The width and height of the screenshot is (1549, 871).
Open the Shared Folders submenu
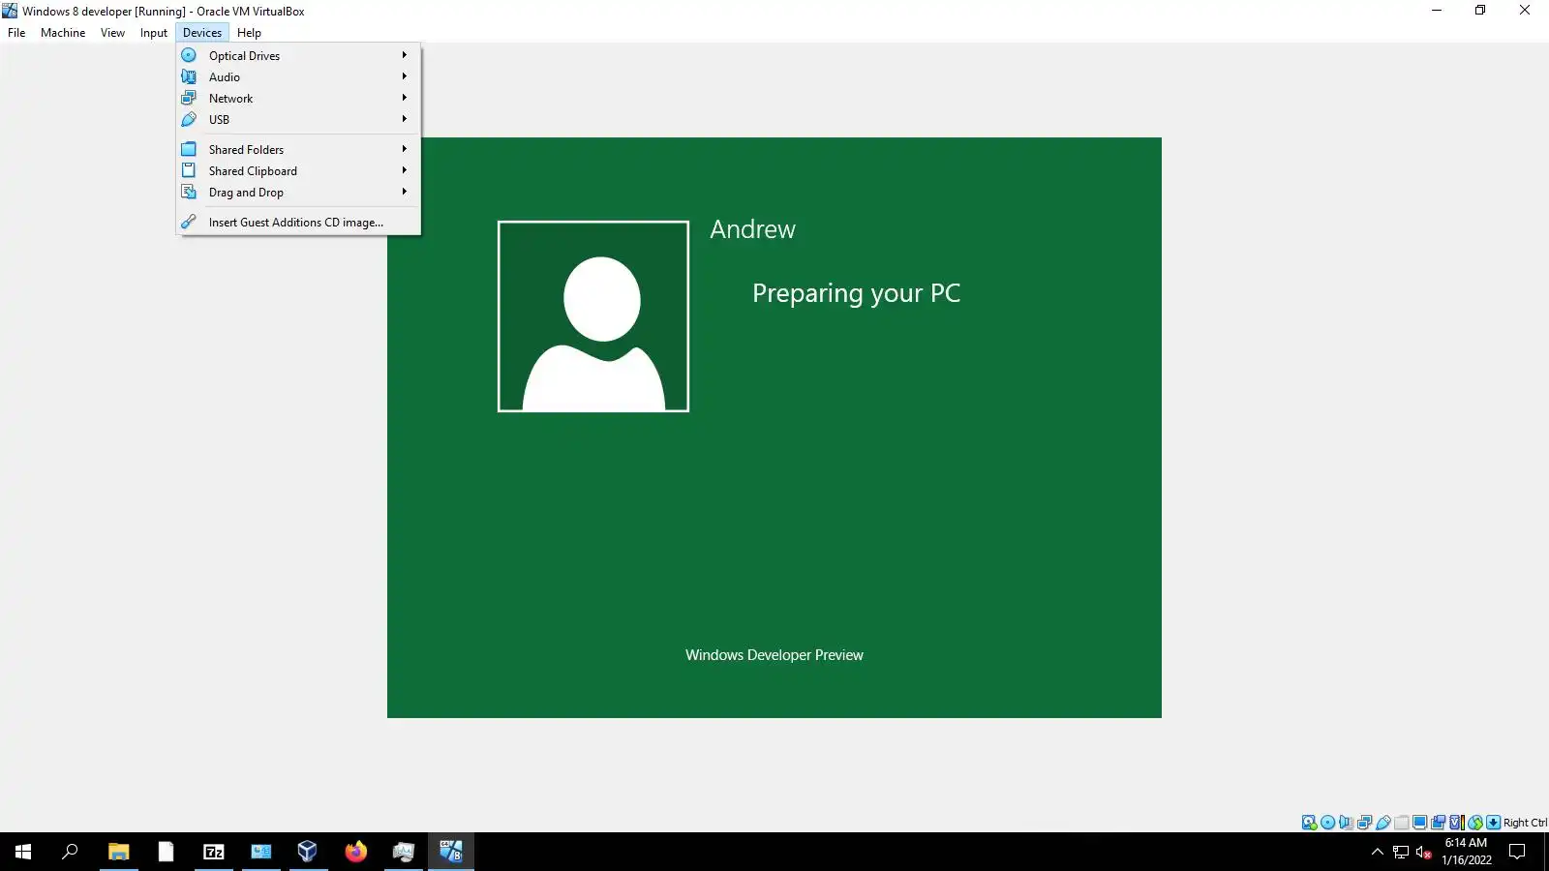[x=298, y=149]
